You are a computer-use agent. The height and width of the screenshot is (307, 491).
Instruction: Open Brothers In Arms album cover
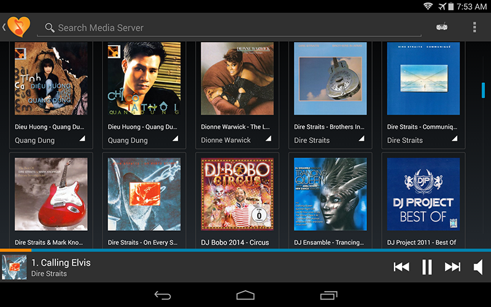tap(330, 79)
